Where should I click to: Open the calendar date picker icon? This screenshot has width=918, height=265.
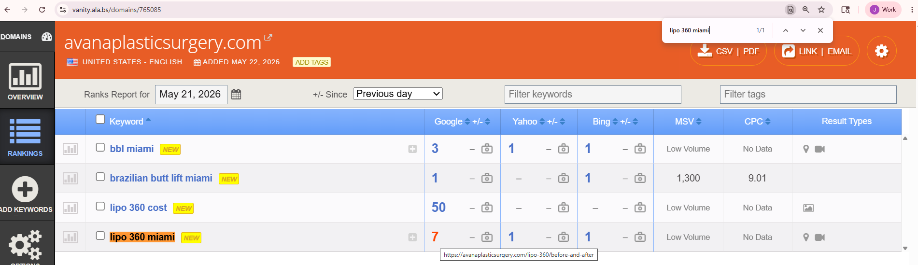[236, 94]
